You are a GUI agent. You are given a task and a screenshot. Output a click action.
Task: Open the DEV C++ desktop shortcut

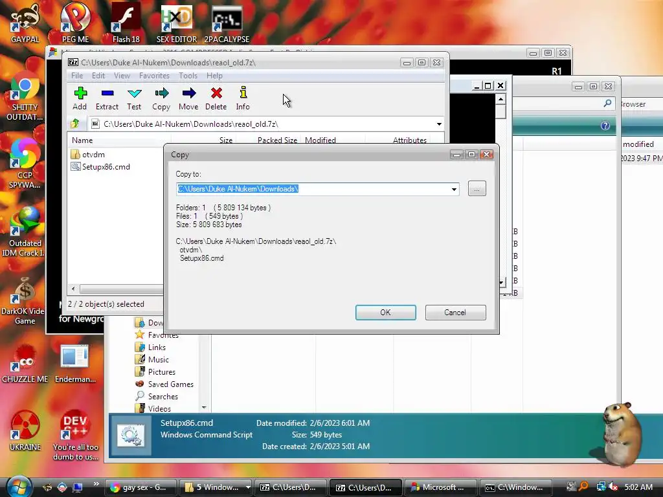pos(76,436)
